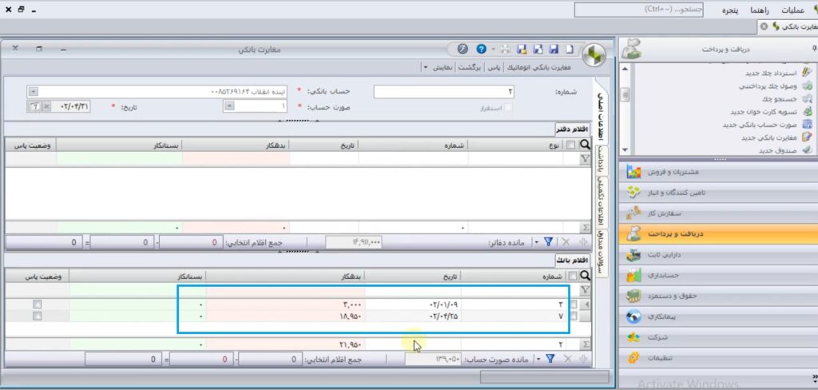This screenshot has height=390, width=818.
Task: Open تنظیمات settings module
Action: coord(719,358)
